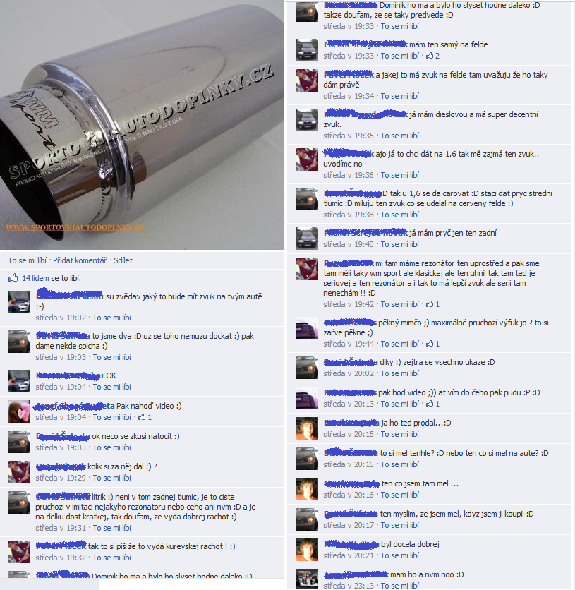Like the 19:29 'kolik si za něj dal' comment
This screenshot has width=575, height=590.
tap(111, 478)
